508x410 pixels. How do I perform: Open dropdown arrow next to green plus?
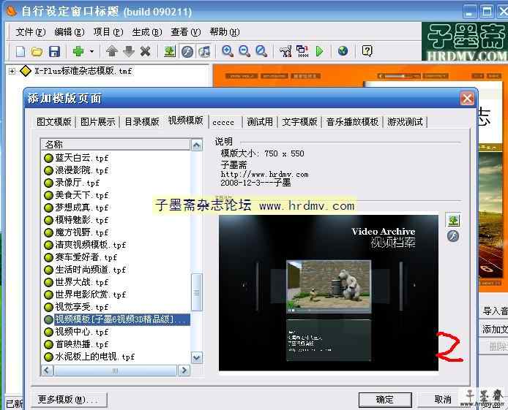pos(91,51)
